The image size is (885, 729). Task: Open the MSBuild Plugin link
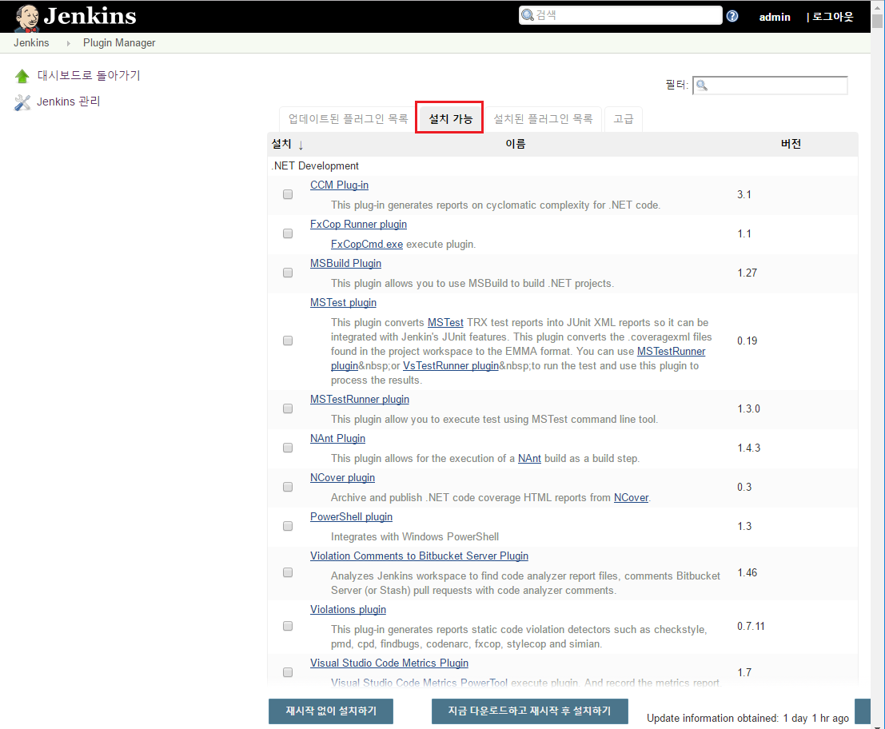[x=345, y=264]
